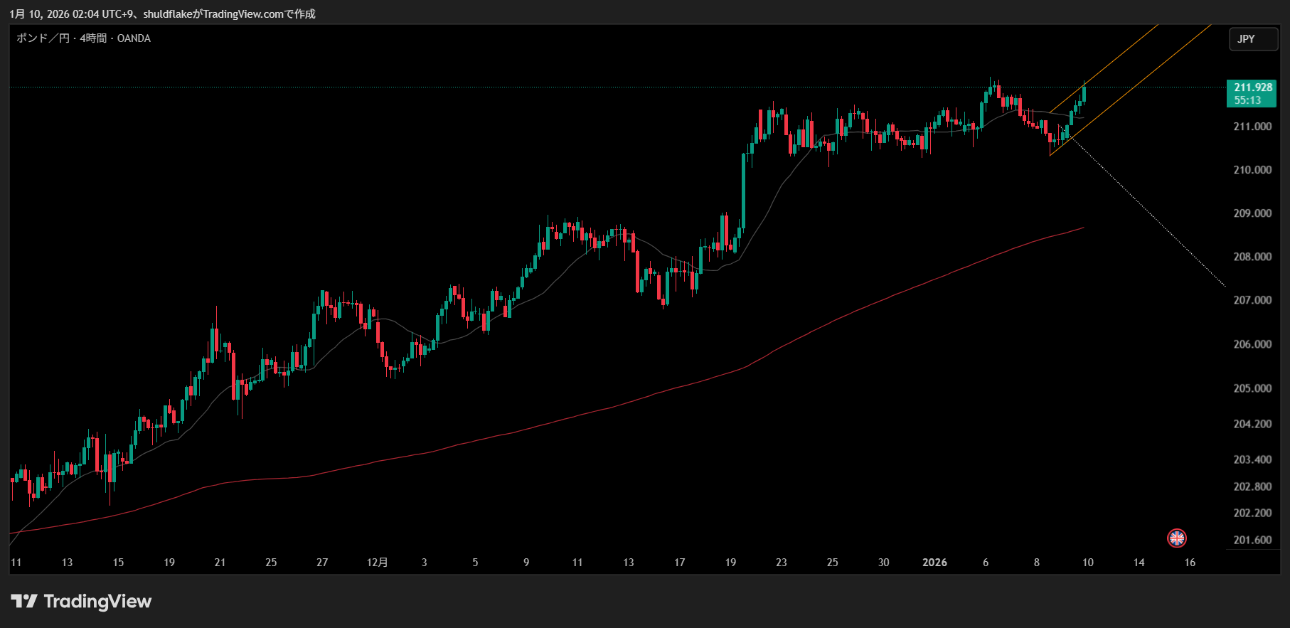
Task: Click the ポンド／円・4時間・OANDA chart title
Action: pyautogui.click(x=83, y=38)
